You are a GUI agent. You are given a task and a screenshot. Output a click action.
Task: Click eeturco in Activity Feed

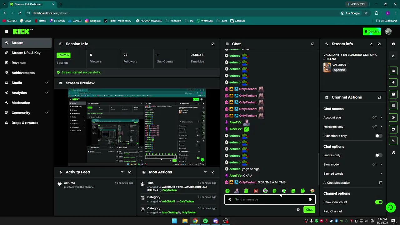coord(69,183)
